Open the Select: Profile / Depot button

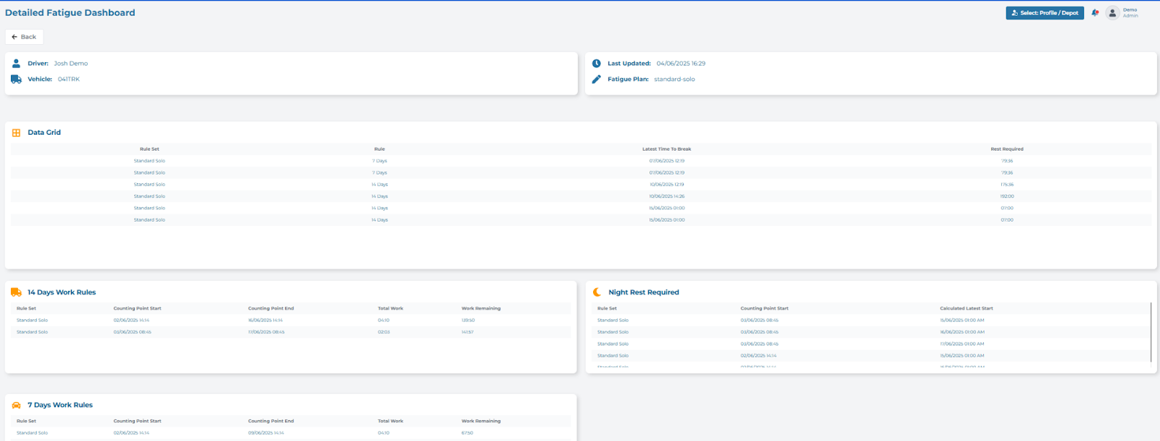pyautogui.click(x=1045, y=13)
